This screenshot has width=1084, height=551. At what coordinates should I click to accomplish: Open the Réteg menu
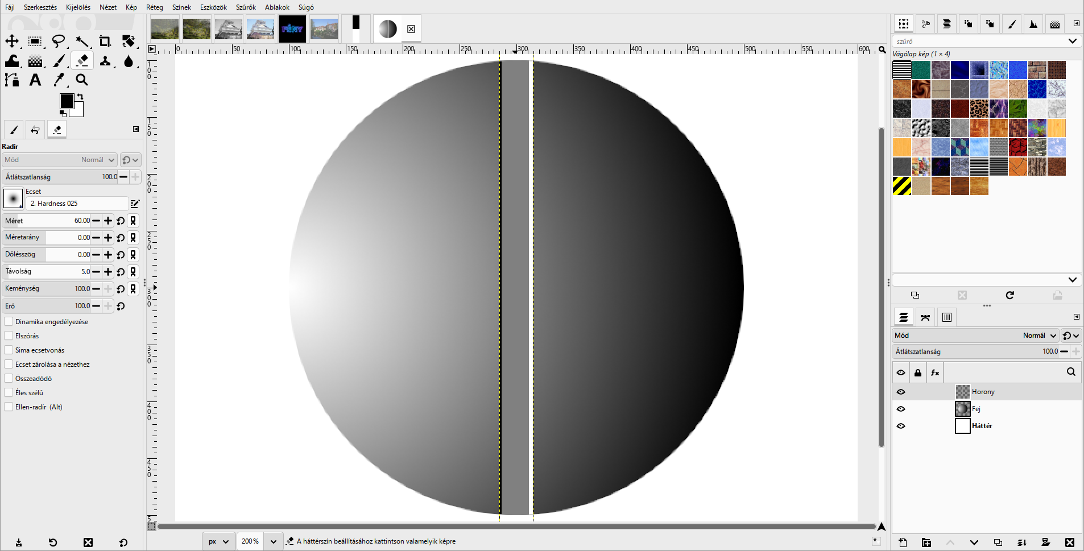point(155,7)
